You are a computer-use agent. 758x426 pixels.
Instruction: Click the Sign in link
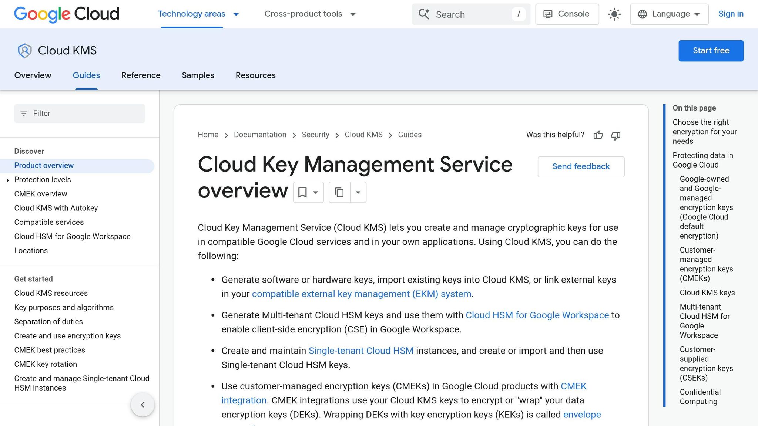point(731,14)
